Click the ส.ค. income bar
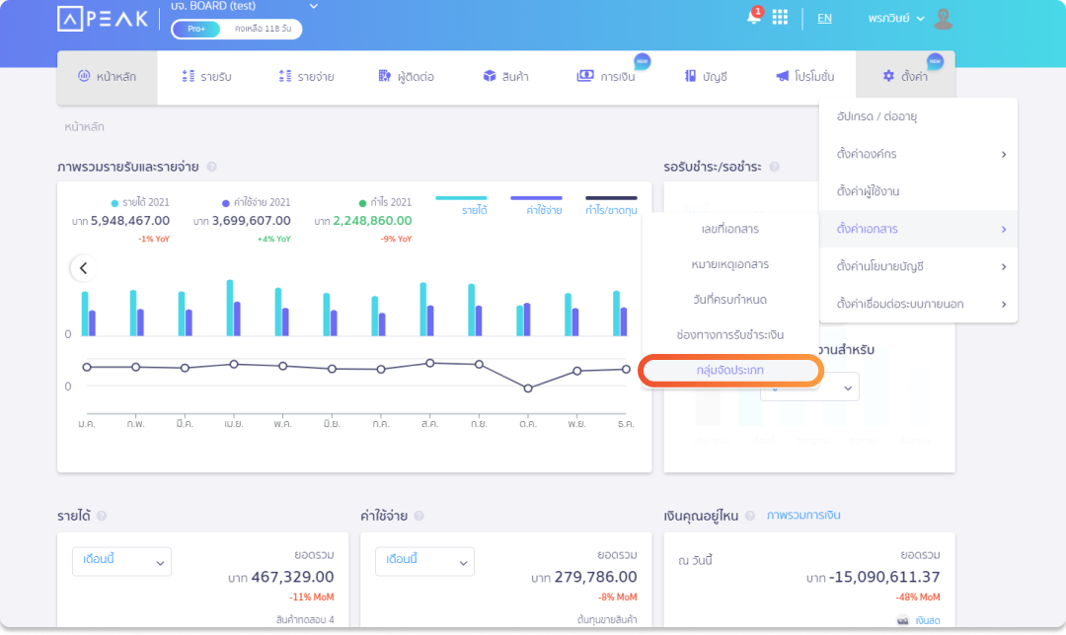The height and width of the screenshot is (635, 1066). pos(422,309)
